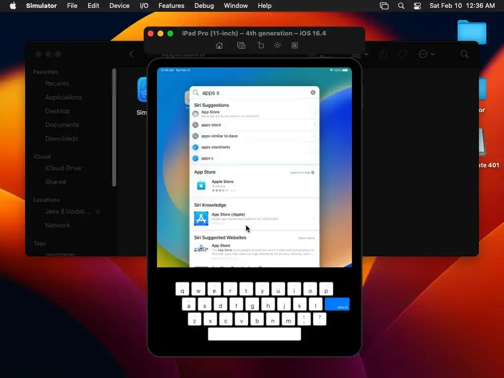The width and height of the screenshot is (504, 378).
Task: Click the Finder sidebar scrollbar
Action: coord(114,127)
